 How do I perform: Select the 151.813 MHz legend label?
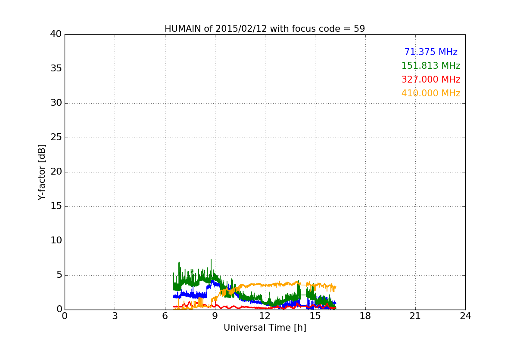coord(431,66)
